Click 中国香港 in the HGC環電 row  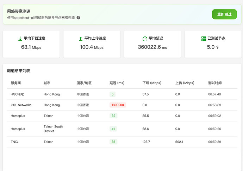pos(83,94)
